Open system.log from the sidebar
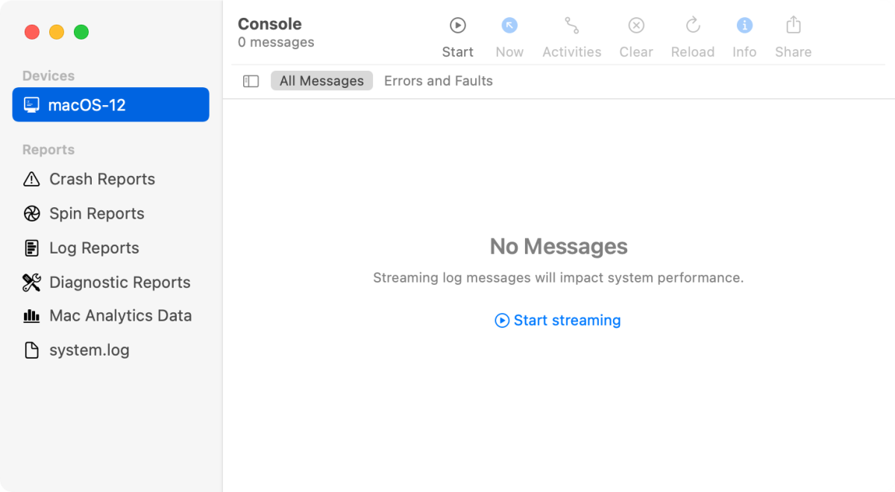The height and width of the screenshot is (492, 895). click(x=89, y=350)
